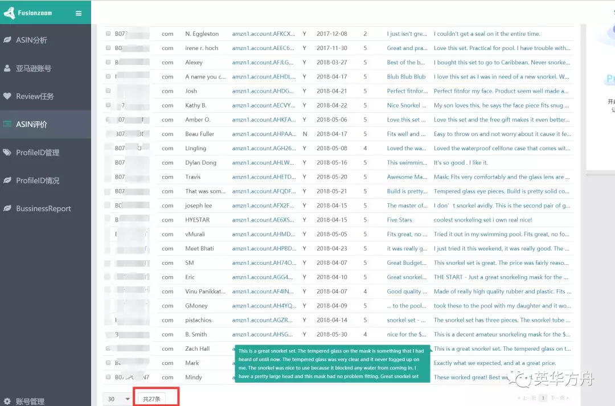Click reviewer name HYESTAR
Viewport: 615px width, 406px height.
click(x=197, y=220)
